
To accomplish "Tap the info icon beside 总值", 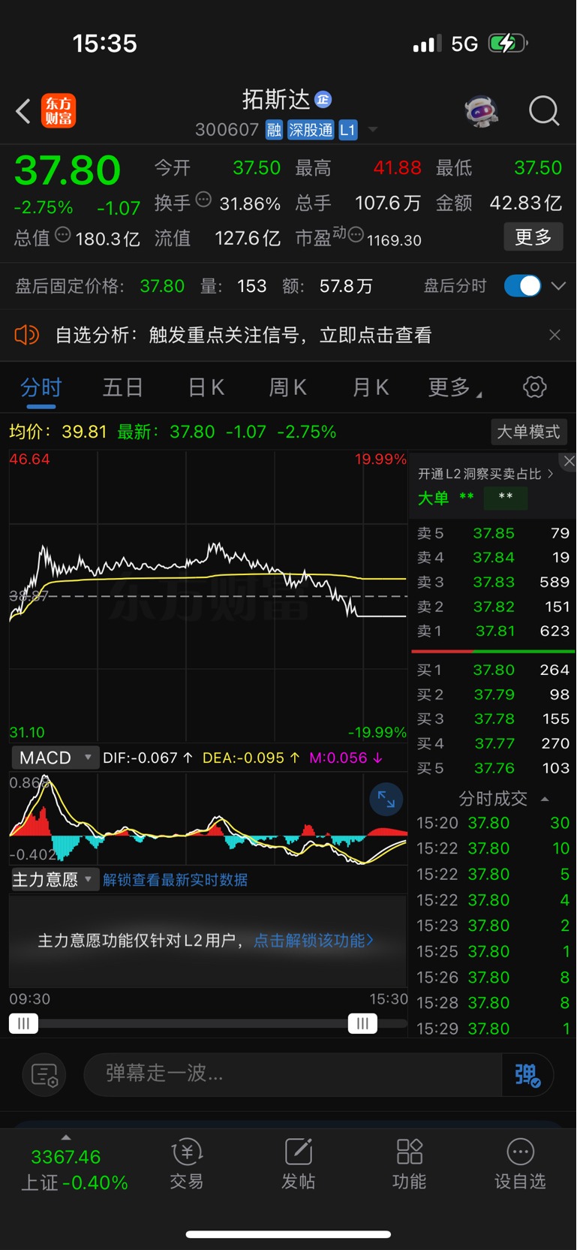I will [x=63, y=235].
